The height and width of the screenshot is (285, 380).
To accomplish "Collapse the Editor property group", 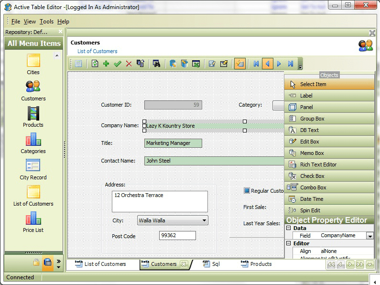I will point(288,243).
